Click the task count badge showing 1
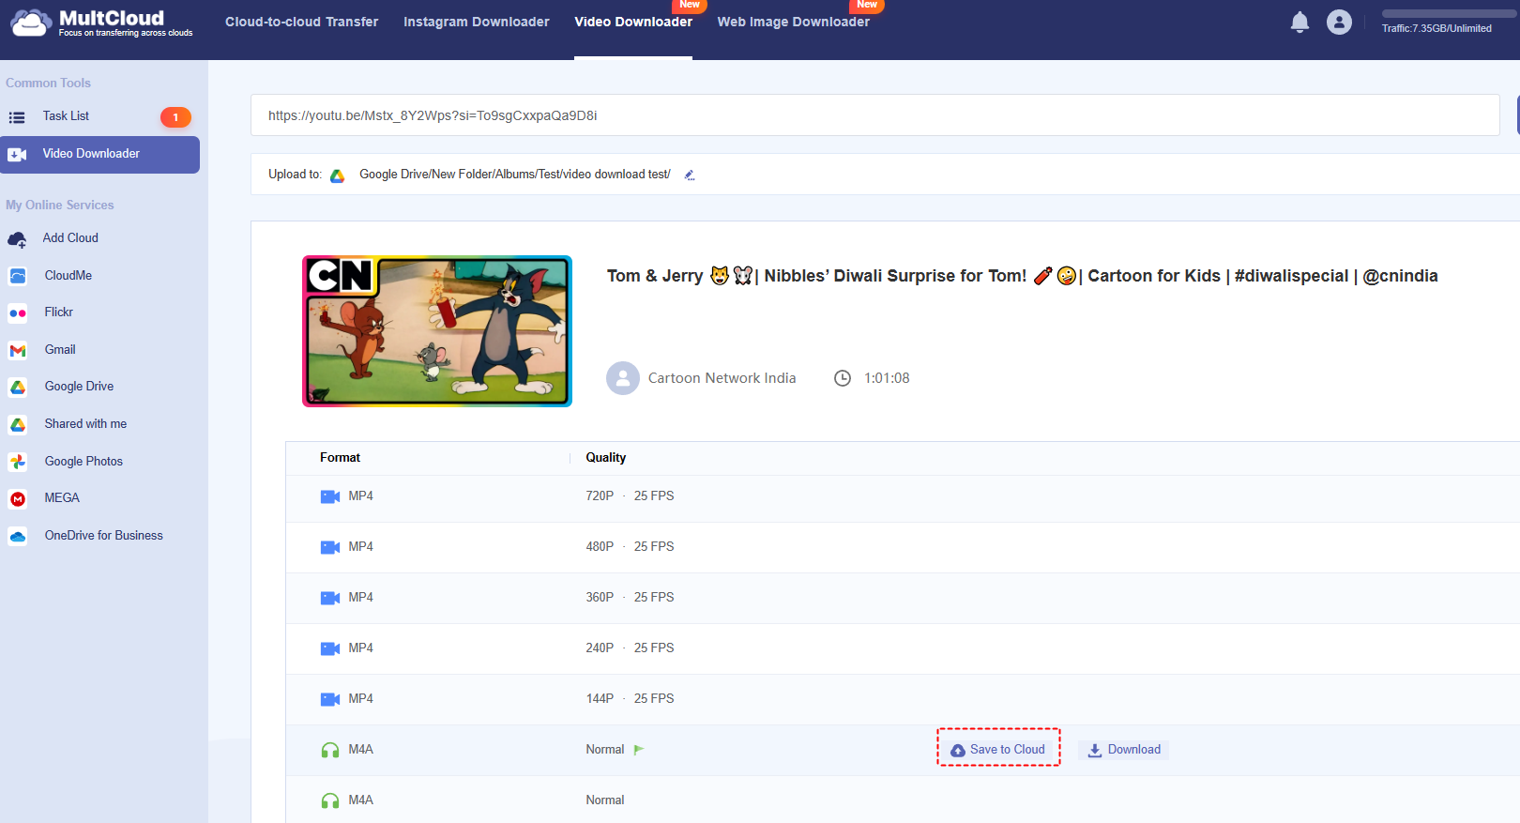Image resolution: width=1520 pixels, height=823 pixels. point(175,117)
